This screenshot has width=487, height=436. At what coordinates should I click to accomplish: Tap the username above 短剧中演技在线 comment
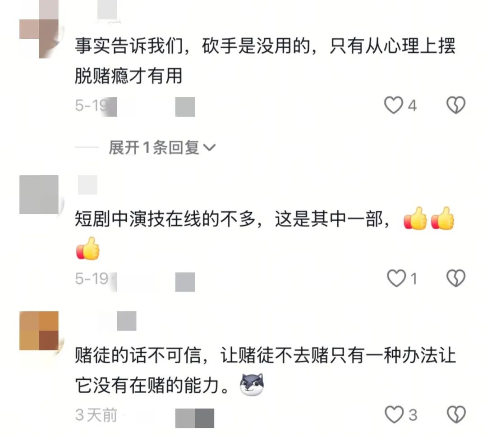[x=87, y=185]
